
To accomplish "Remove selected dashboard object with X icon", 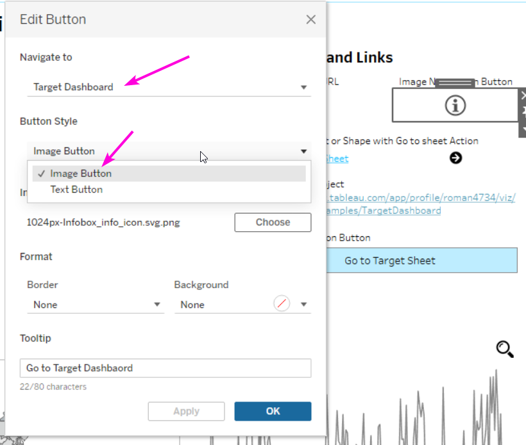I will [x=523, y=95].
